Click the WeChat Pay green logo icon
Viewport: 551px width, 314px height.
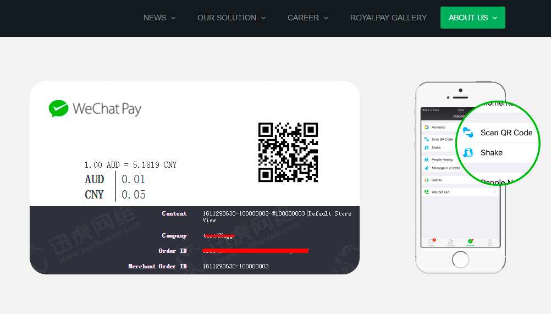(58, 108)
